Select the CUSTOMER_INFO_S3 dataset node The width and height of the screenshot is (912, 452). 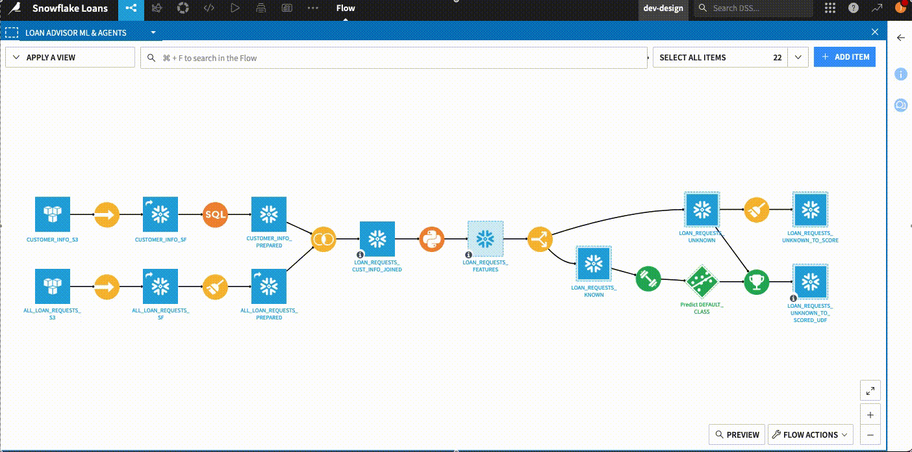(x=52, y=214)
